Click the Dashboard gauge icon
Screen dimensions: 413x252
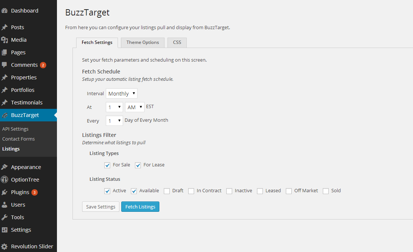point(4,11)
